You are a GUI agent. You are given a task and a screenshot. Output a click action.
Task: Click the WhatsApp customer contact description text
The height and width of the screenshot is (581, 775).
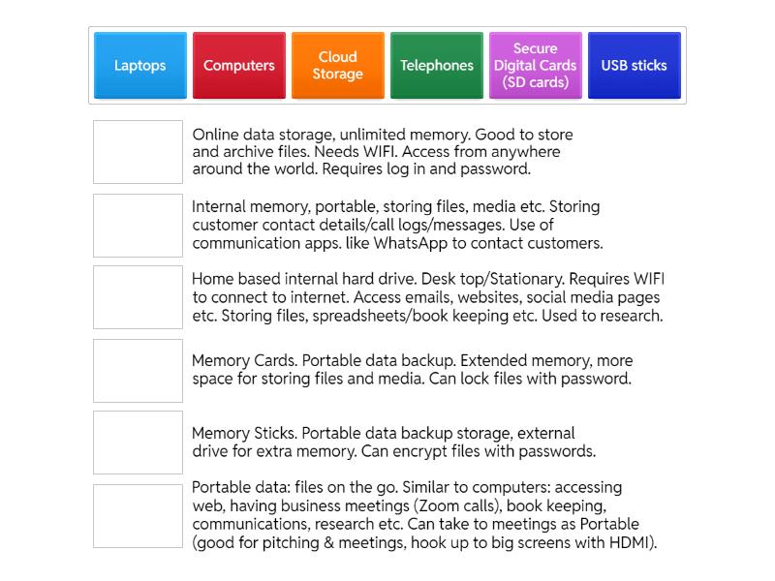397,226
